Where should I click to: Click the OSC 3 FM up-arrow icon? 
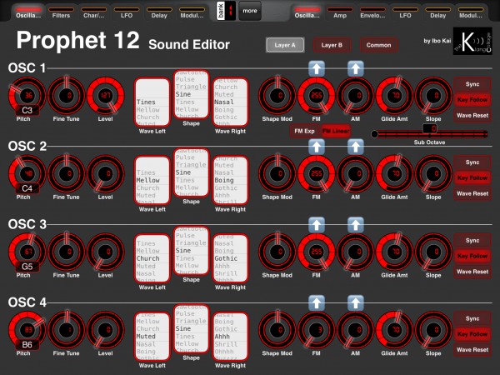coord(317,225)
